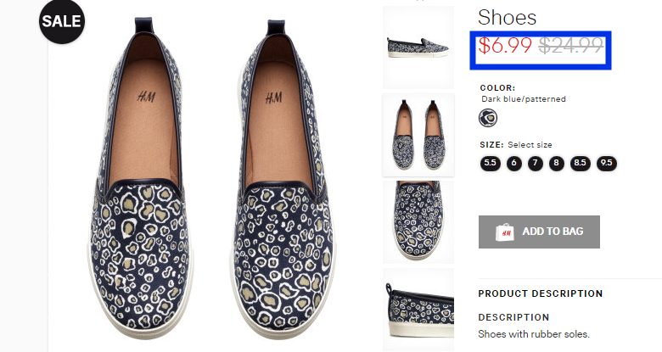
Task: Click the sale price $6.99
Action: 505,45
